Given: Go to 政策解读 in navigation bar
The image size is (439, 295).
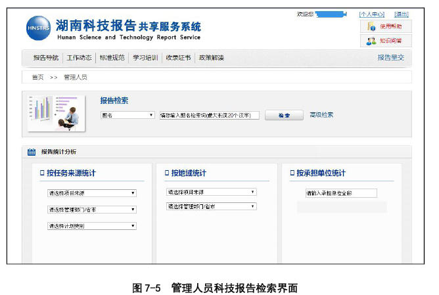Looking at the screenshot, I should pyautogui.click(x=211, y=58).
